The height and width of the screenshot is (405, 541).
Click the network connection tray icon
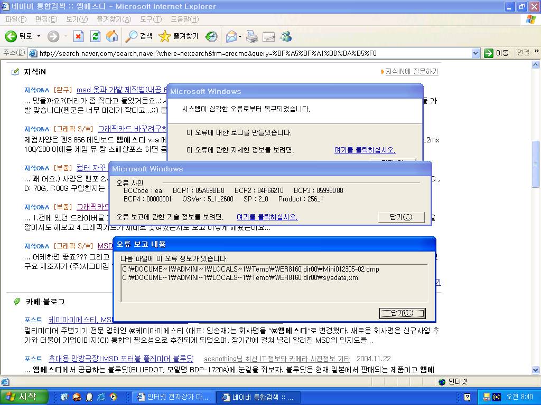coord(487,397)
